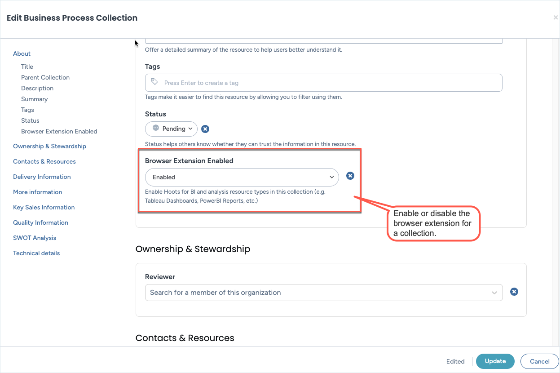Clear the Browser Extension Enabled value

click(350, 176)
